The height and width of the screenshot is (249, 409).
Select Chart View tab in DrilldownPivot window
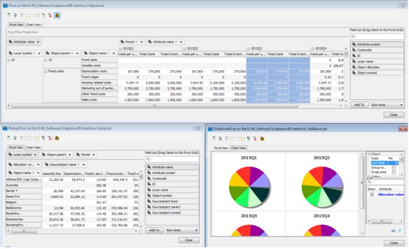[239, 148]
